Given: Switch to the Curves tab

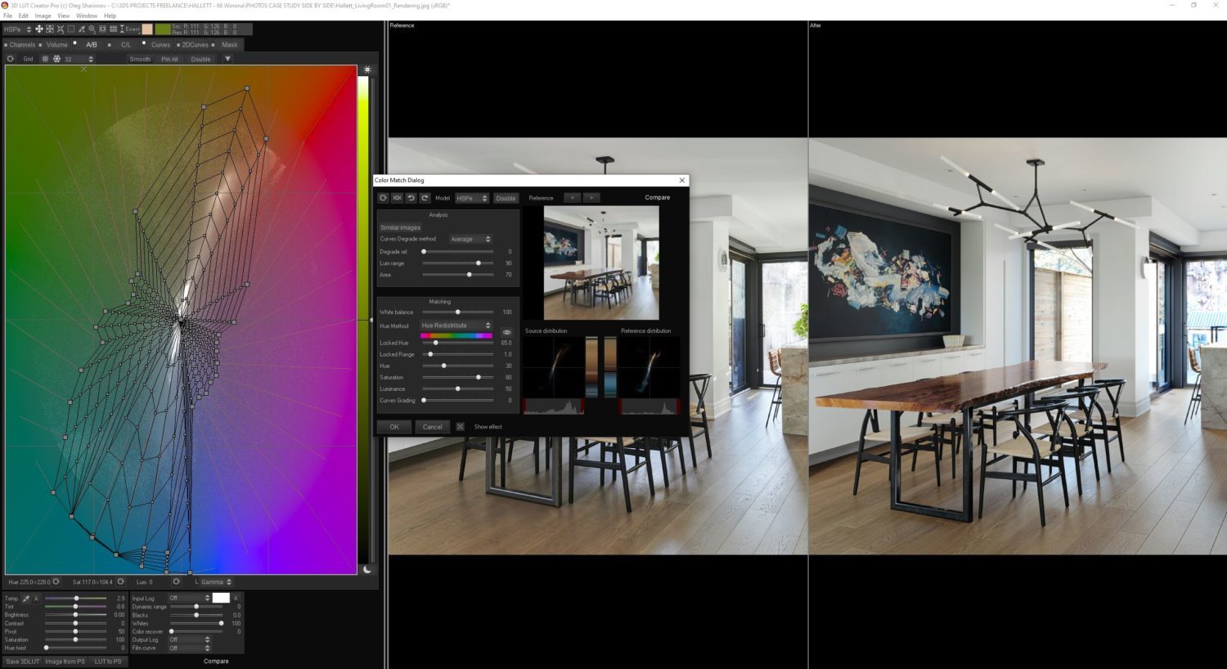Looking at the screenshot, I should coord(160,45).
